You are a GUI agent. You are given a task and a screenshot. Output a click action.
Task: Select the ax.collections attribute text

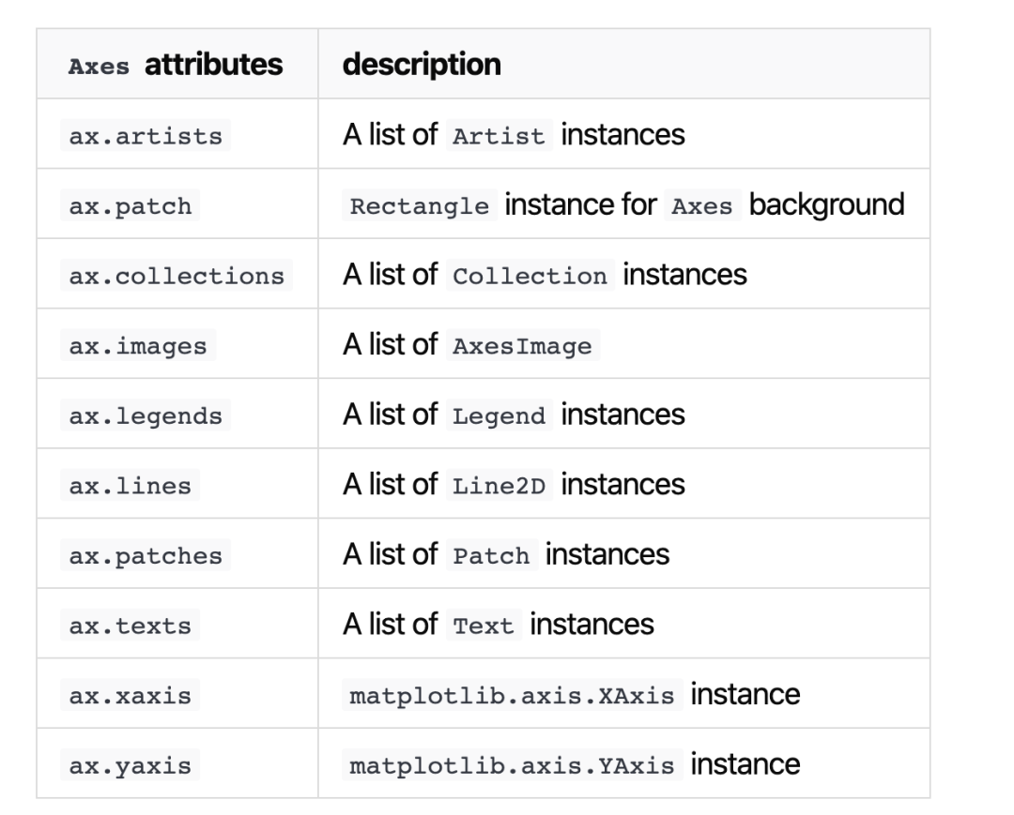(x=177, y=276)
